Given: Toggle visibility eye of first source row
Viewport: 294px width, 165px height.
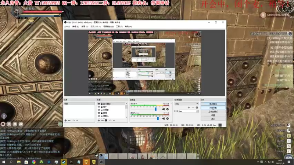Looking at the screenshot, I should click(99, 104).
